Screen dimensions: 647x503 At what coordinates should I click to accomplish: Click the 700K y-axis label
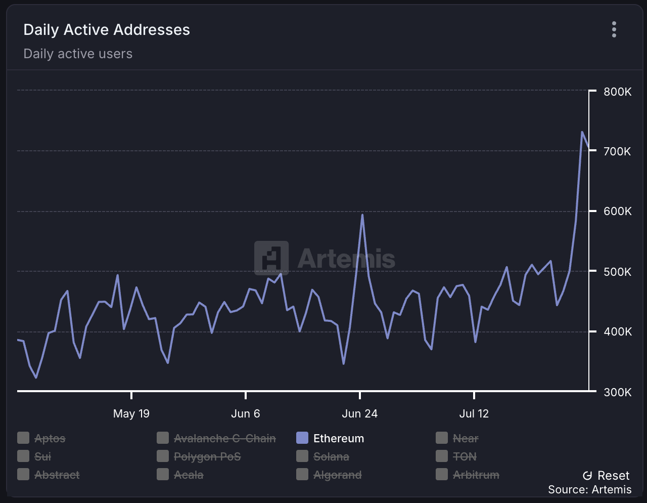[x=618, y=151]
